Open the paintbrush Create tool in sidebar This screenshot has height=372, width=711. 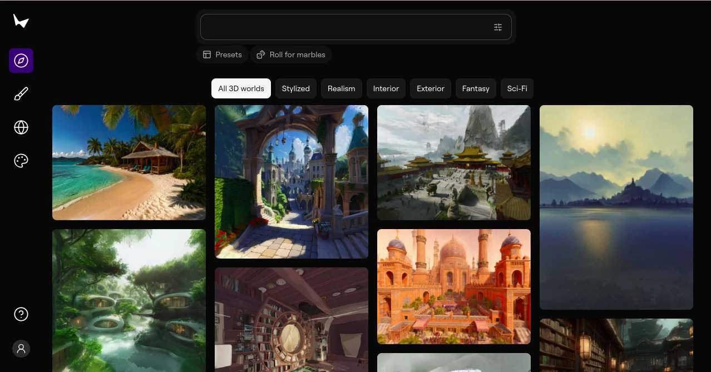point(21,93)
